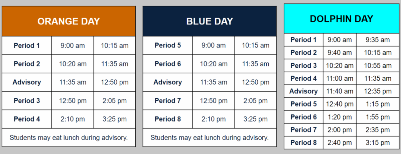
Task: Select Orange Day Period 3 end time 2:05 pm
Action: click(115, 101)
